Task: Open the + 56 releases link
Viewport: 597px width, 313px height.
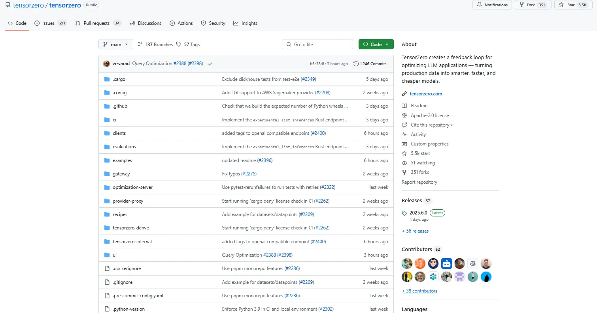Action: 415,231
